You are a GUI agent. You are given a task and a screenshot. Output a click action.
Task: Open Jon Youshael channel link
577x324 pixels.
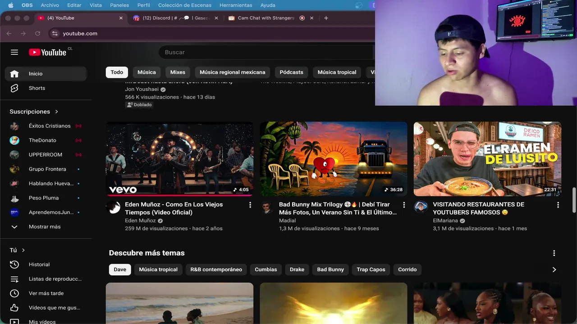[x=142, y=89]
